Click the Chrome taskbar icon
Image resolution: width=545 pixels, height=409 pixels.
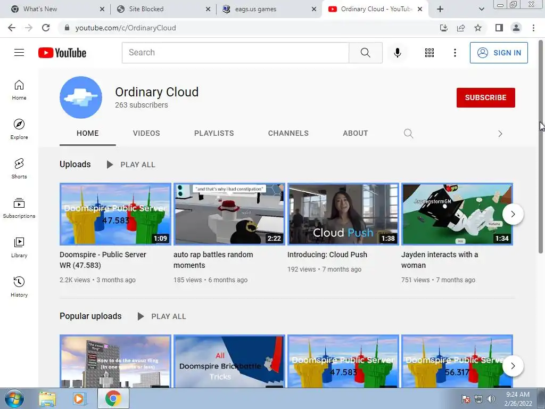pos(113,398)
